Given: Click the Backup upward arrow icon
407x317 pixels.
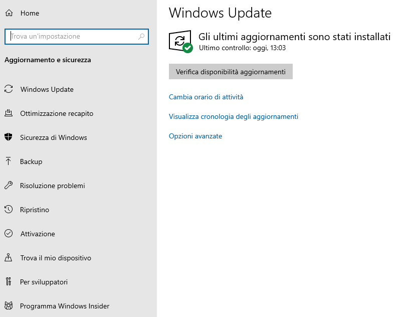Looking at the screenshot, I should click(x=9, y=161).
